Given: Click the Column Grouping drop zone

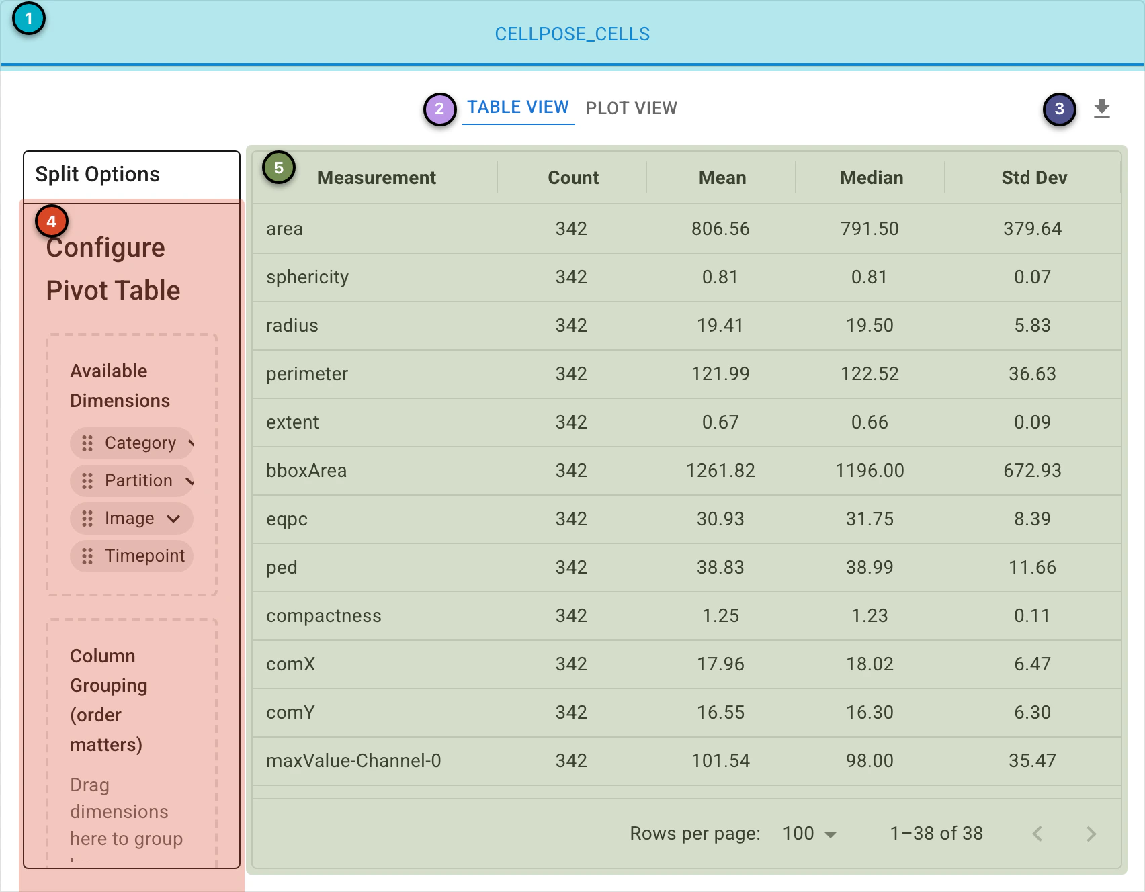Looking at the screenshot, I should [x=132, y=743].
